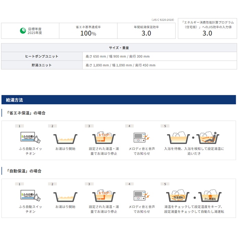Screen dimensions: 240x240
Task: Select the 貯湯ユニット row header
Action: coord(42,65)
